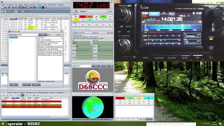Open the Помощь menu
The image size is (224, 126).
[x=61, y=5]
